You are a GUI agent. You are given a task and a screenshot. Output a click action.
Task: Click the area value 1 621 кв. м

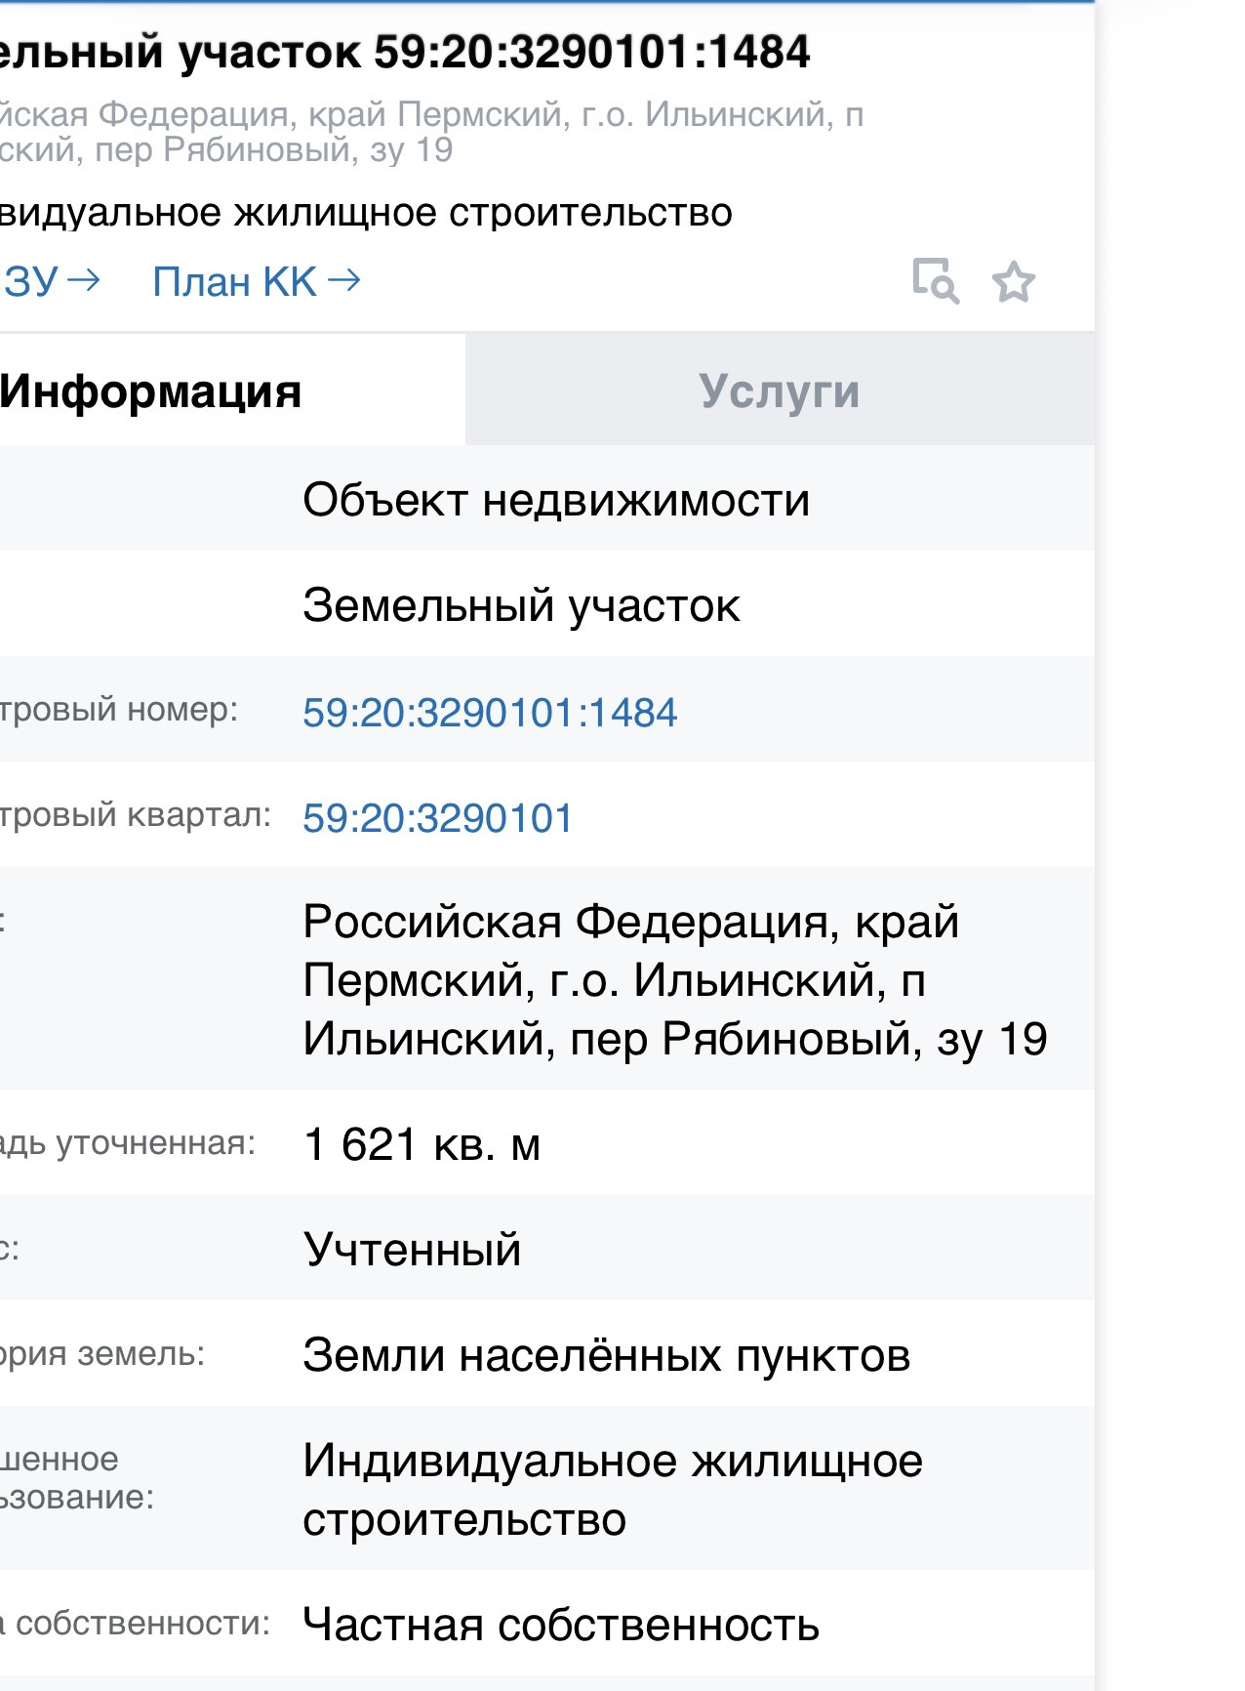[x=422, y=1144]
